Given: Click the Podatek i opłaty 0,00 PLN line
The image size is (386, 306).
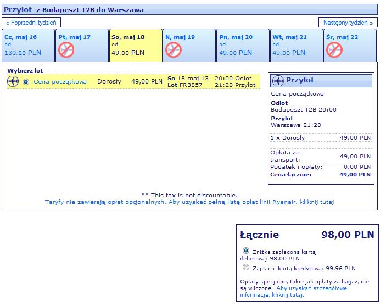Looking at the screenshot, I should (x=320, y=167).
